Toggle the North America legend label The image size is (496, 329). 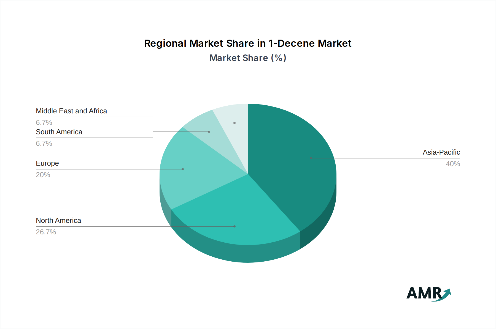point(58,220)
